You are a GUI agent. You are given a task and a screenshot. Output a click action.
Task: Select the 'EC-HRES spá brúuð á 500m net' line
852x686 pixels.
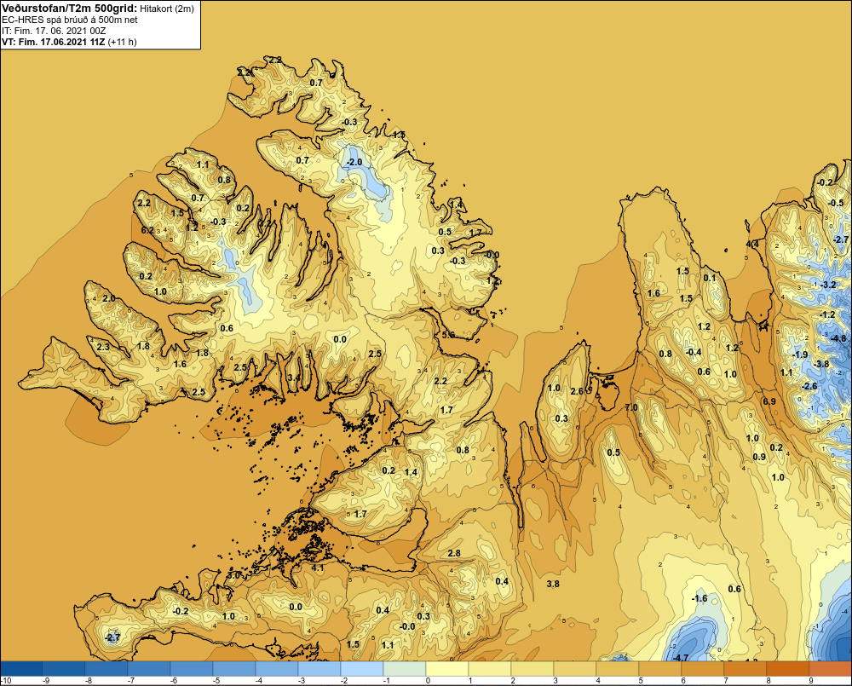70,20
